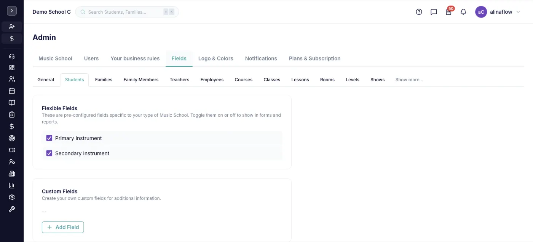This screenshot has width=533, height=242.
Task: Expand the sidebar with the arrow button
Action: click(12, 11)
